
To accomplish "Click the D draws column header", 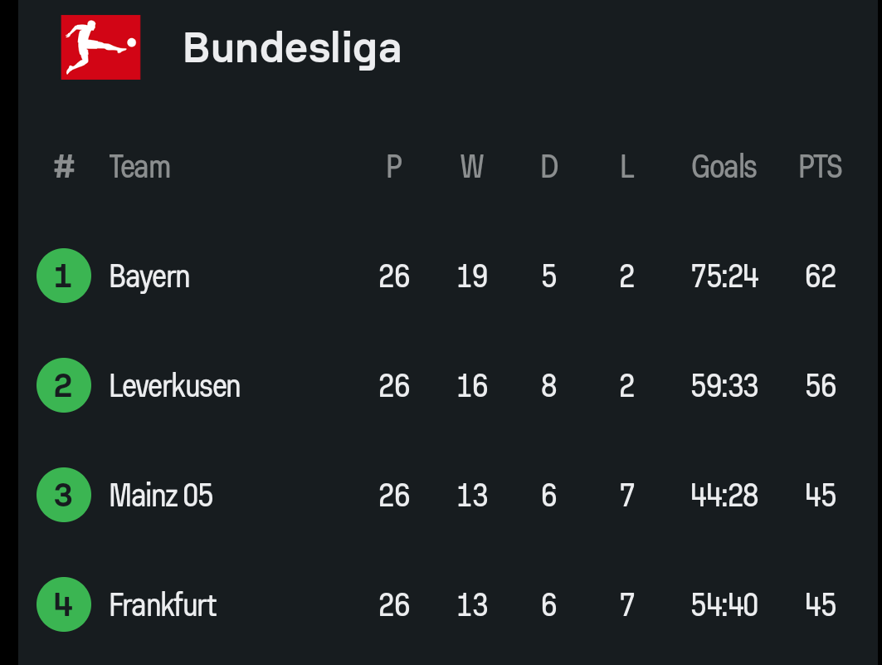I will point(549,167).
